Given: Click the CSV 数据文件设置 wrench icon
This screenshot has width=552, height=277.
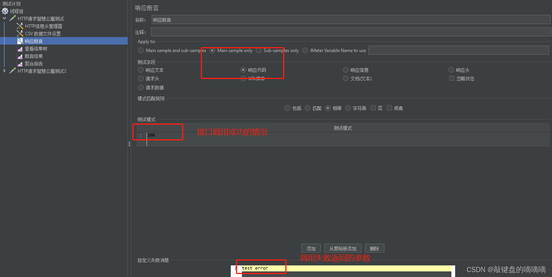Looking at the screenshot, I should coord(20,34).
